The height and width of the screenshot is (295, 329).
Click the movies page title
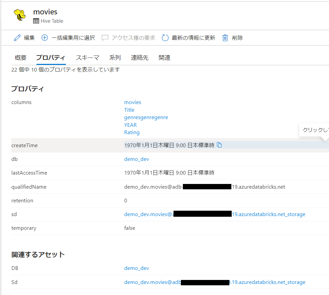click(45, 12)
